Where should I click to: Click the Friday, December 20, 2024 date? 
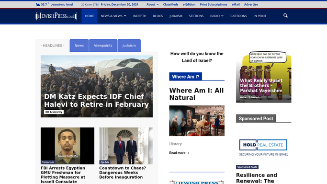click(x=120, y=4)
